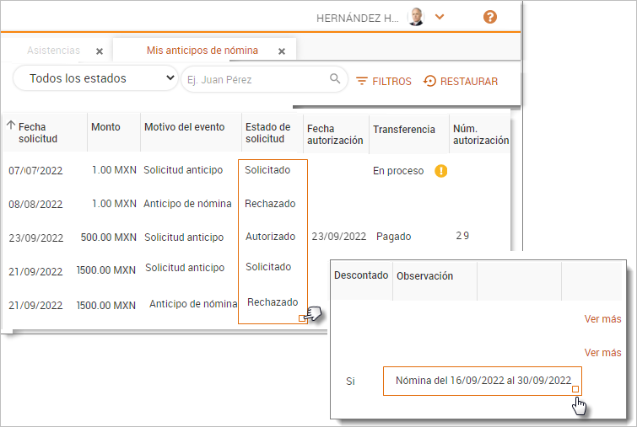The width and height of the screenshot is (637, 427).
Task: Click the Monto column header
Action: (x=105, y=127)
